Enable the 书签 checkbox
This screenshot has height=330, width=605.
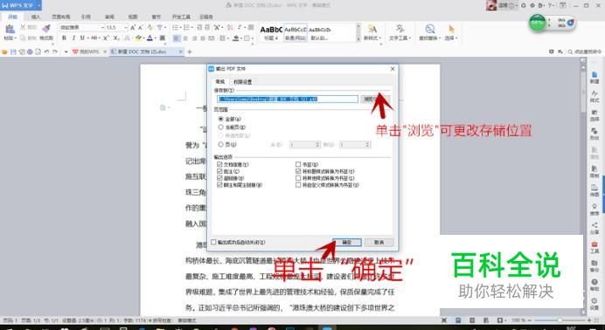coord(298,164)
